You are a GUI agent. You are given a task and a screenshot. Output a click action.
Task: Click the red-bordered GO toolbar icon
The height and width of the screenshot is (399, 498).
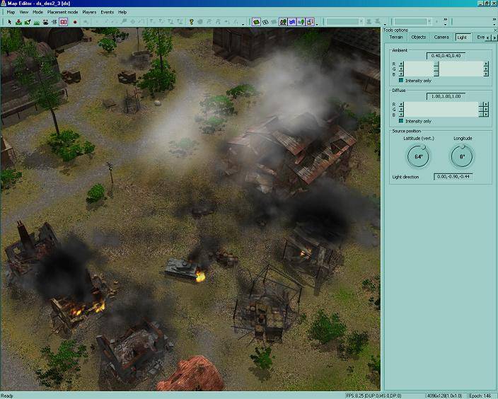64,22
